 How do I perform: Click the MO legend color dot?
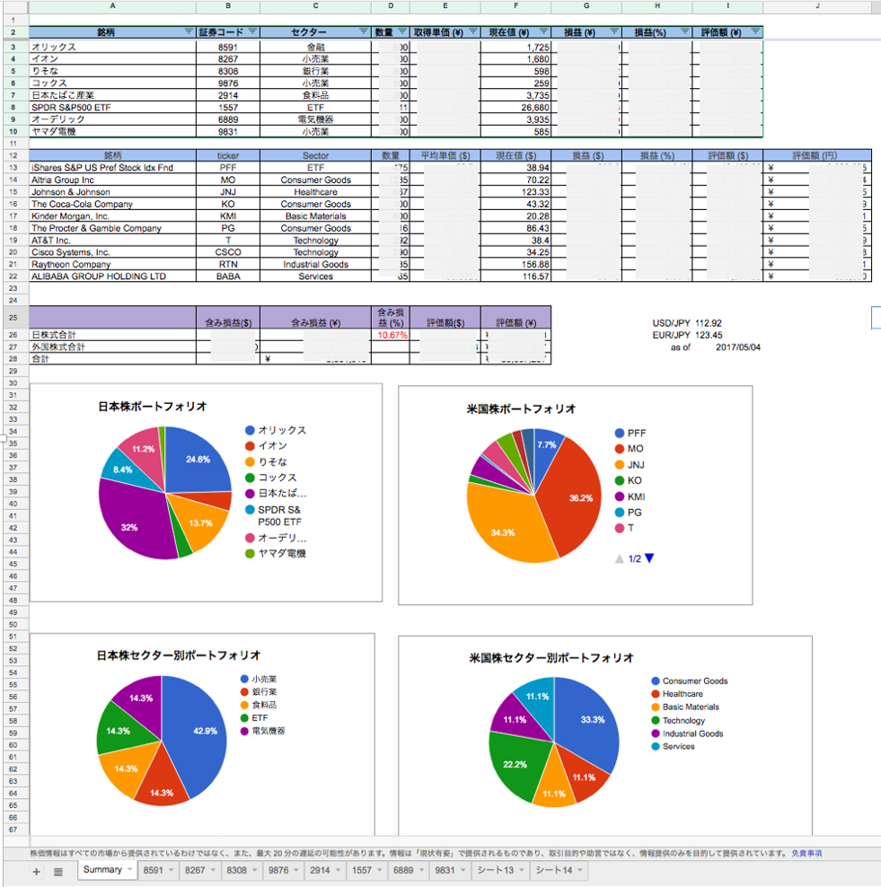pyautogui.click(x=620, y=449)
